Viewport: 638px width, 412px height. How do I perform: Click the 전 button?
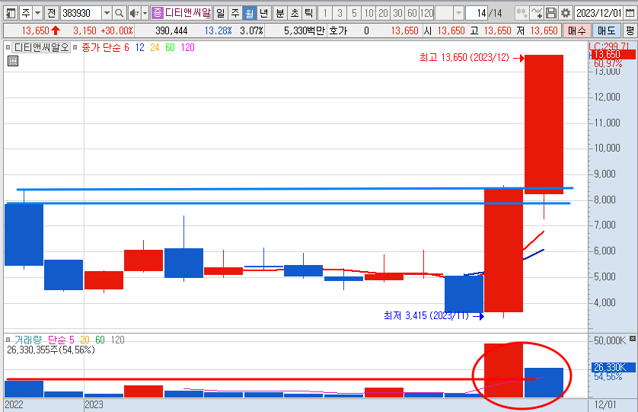pyautogui.click(x=51, y=14)
